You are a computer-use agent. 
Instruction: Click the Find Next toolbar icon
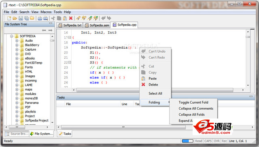click(84, 18)
